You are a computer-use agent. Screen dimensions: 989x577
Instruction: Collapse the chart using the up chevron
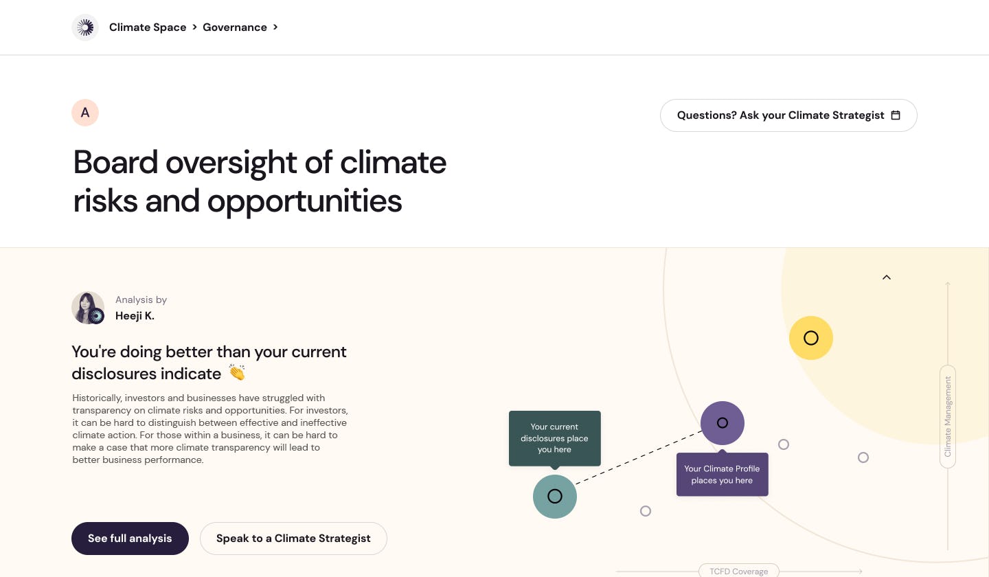click(886, 278)
